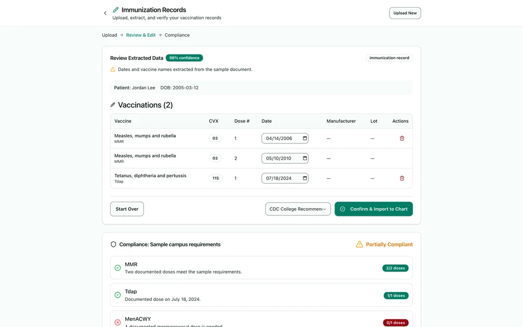Click CVX code 115 for Tdap
Image resolution: width=523 pixels, height=327 pixels.
pyautogui.click(x=216, y=178)
